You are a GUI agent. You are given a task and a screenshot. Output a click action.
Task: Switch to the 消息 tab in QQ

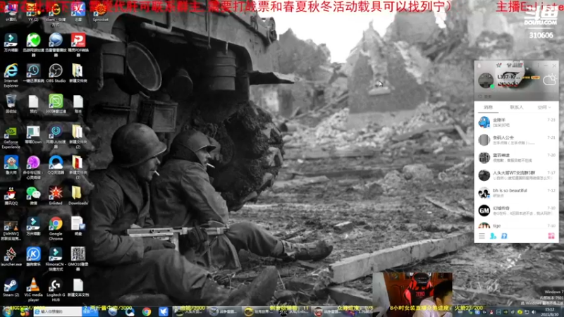pos(488,107)
